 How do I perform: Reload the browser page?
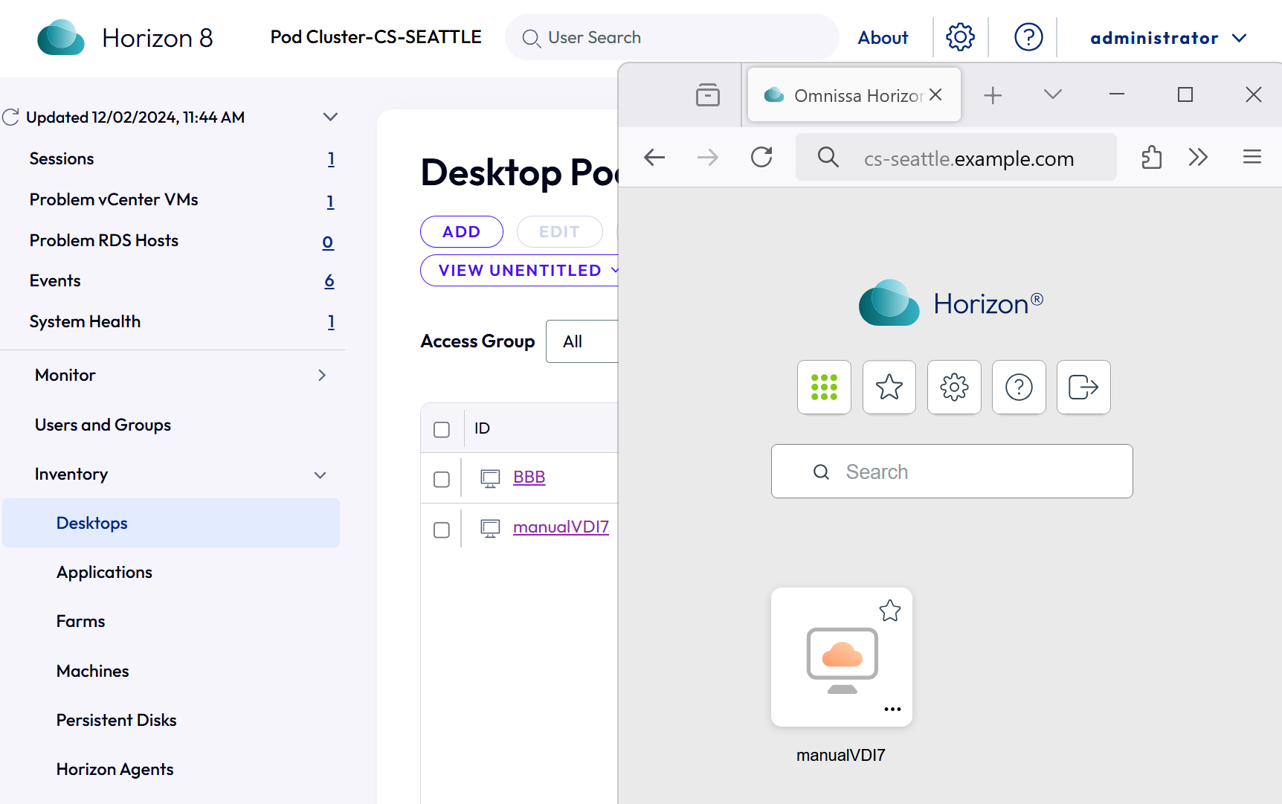click(x=761, y=158)
